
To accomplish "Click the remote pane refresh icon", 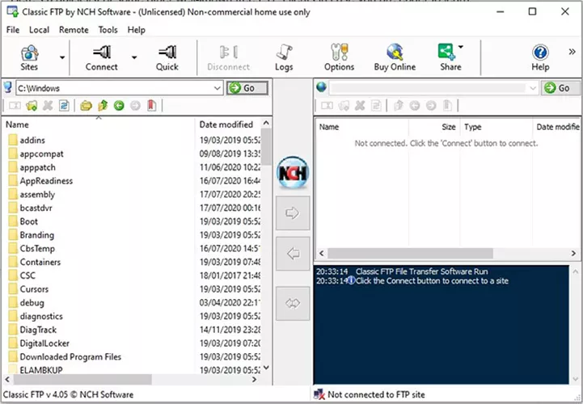I will click(x=376, y=106).
